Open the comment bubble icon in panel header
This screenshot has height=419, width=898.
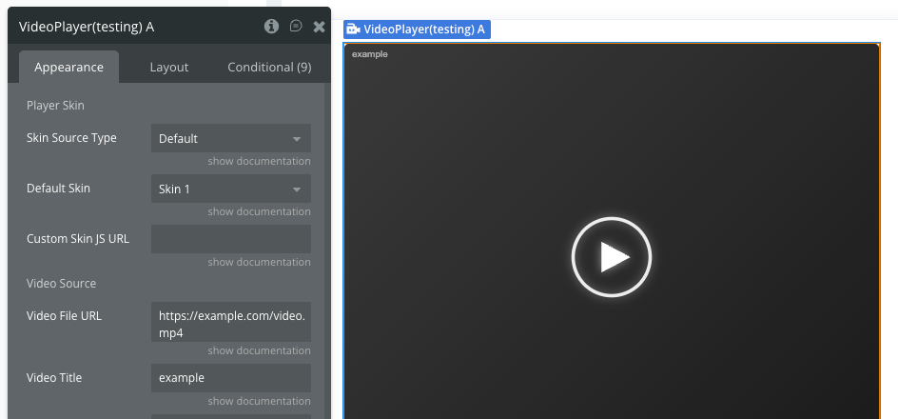(296, 26)
